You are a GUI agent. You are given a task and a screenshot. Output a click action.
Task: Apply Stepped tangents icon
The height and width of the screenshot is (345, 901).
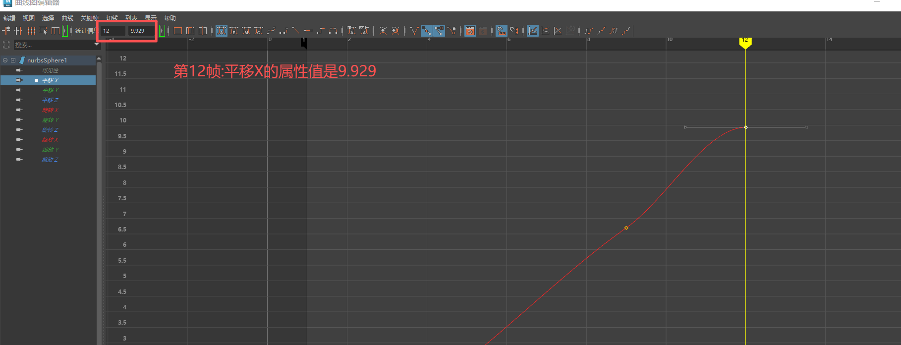point(321,31)
